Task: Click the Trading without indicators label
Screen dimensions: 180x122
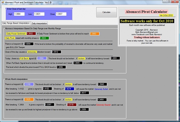Action: pos(147,37)
